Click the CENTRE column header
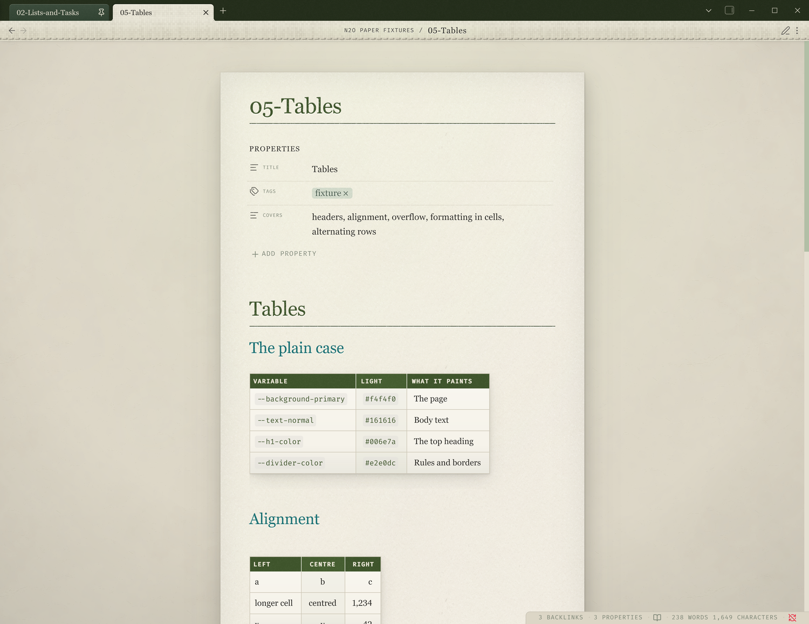The image size is (809, 624). pos(323,564)
